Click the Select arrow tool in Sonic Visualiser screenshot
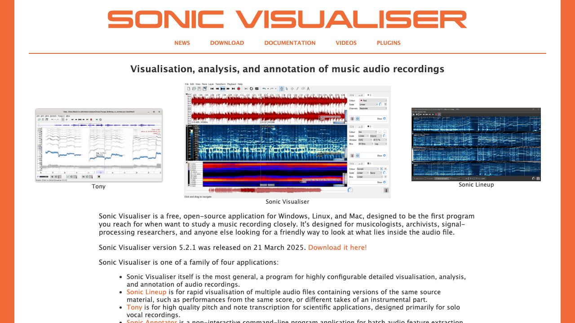 (x=287, y=89)
